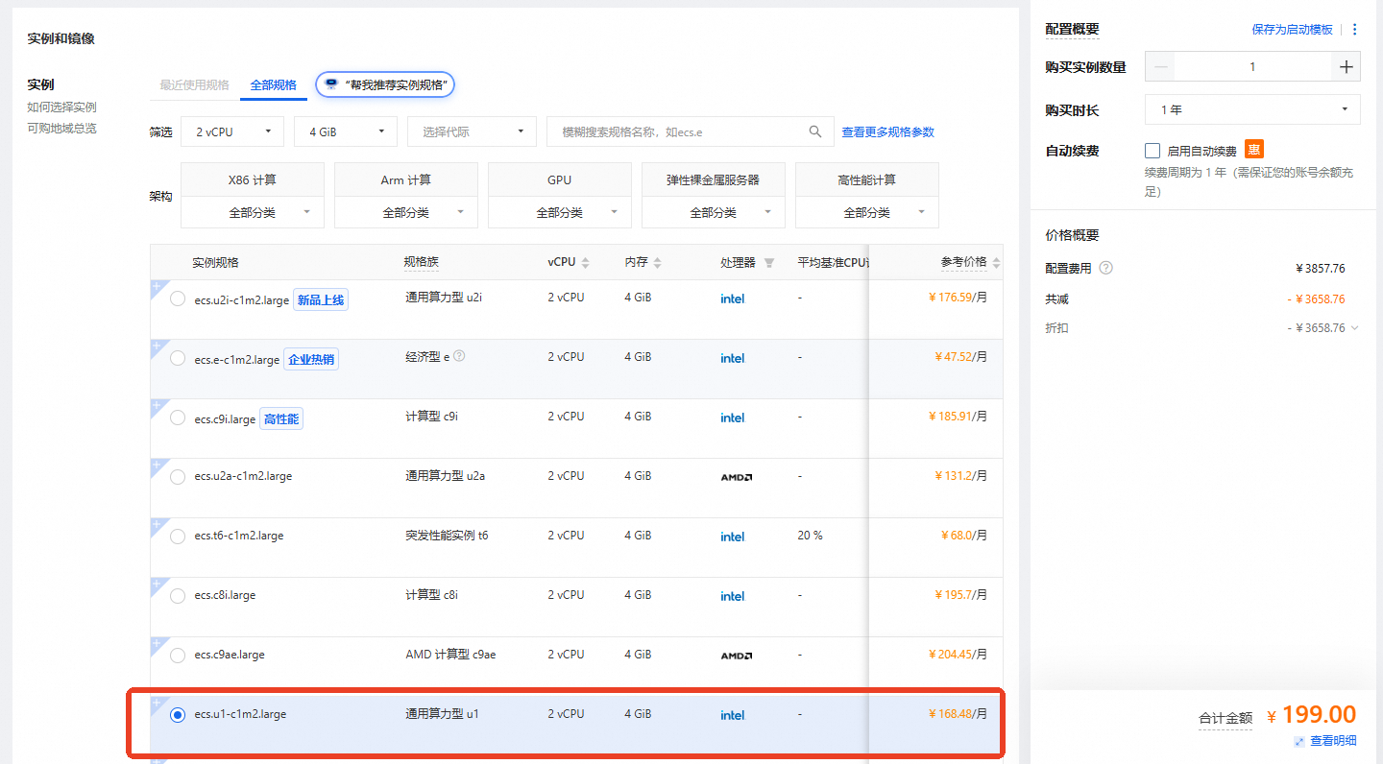The image size is (1383, 764).
Task: Click the instance quantity input showing 1
Action: point(1252,67)
